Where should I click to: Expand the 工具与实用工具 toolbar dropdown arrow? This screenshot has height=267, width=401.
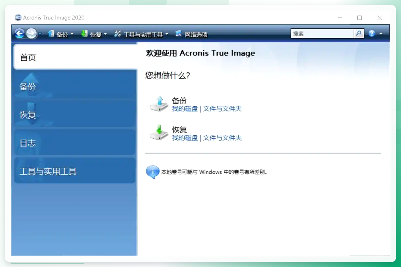167,34
